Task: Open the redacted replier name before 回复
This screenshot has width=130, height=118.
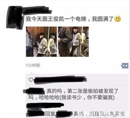Action: [x=36, y=113]
